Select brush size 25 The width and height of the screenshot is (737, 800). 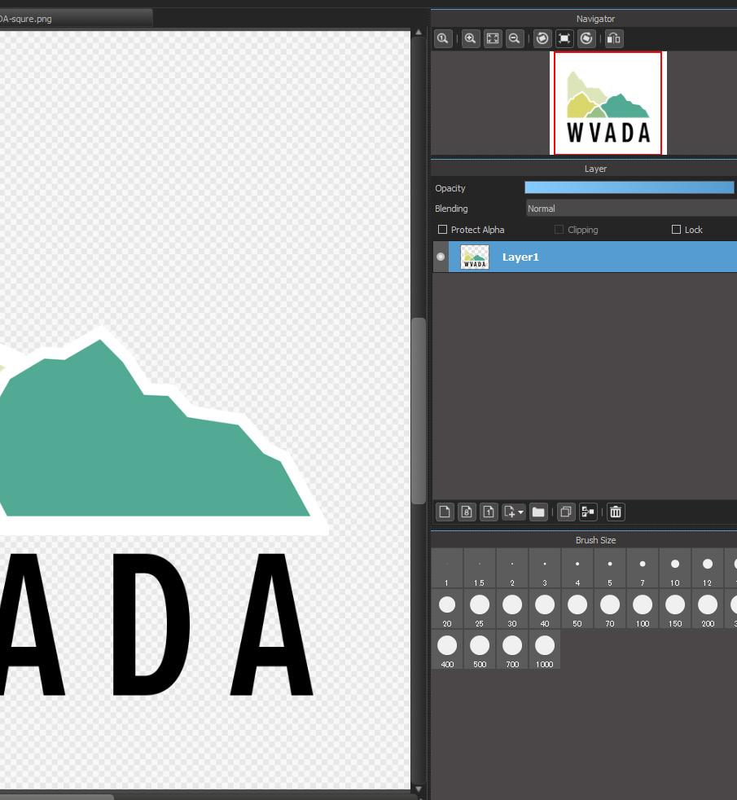[x=480, y=609]
